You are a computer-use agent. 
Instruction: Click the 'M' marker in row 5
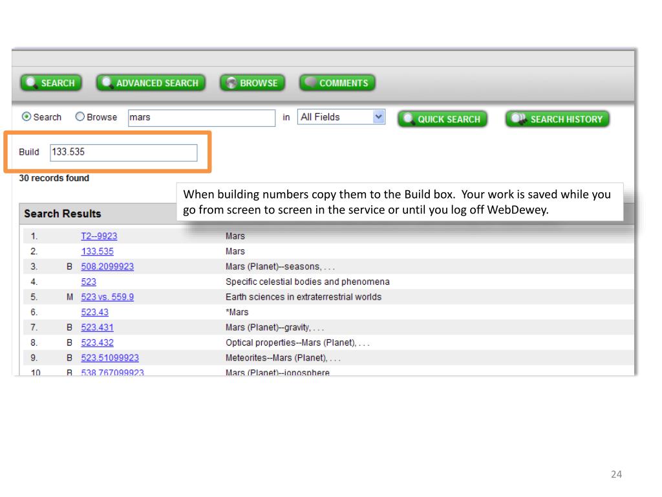point(70,297)
